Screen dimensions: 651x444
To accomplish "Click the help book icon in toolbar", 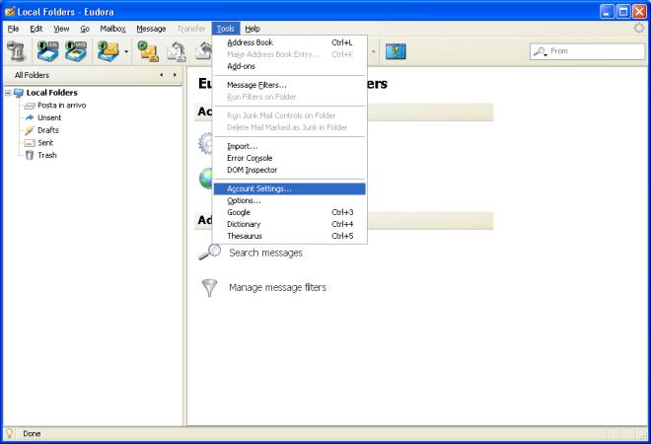I will pyautogui.click(x=397, y=51).
